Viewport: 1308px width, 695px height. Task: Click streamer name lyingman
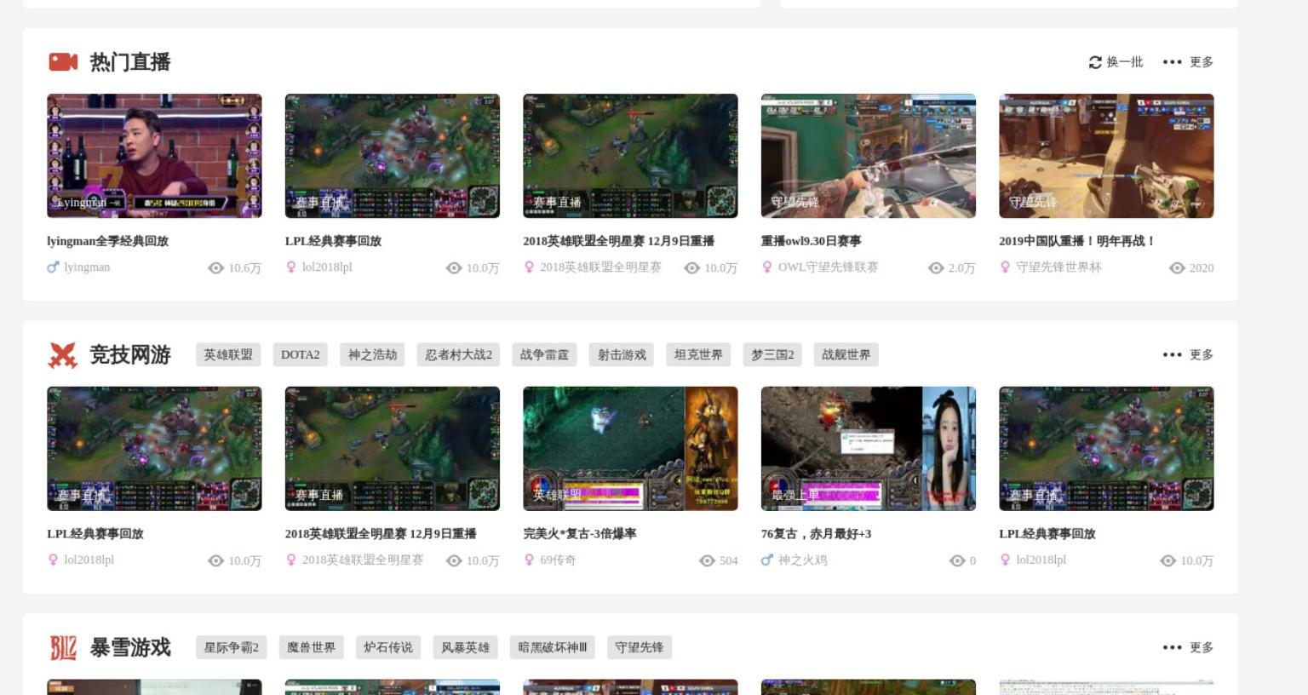pyautogui.click(x=87, y=267)
